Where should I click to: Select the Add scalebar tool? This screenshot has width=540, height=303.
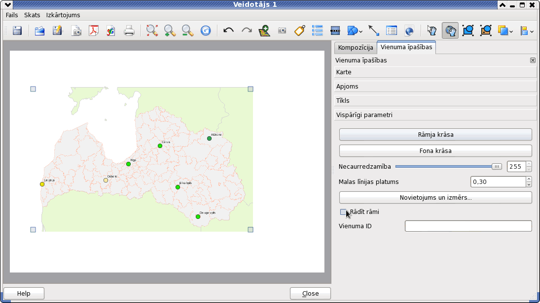[335, 30]
